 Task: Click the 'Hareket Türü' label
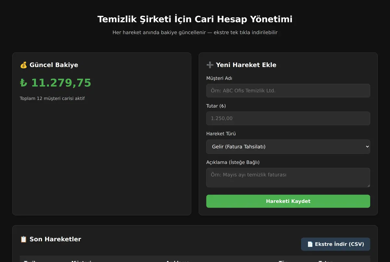pos(221,134)
